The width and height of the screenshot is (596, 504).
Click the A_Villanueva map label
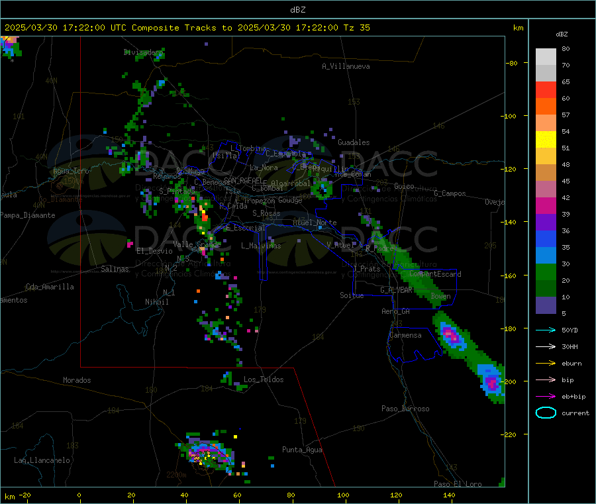(346, 66)
